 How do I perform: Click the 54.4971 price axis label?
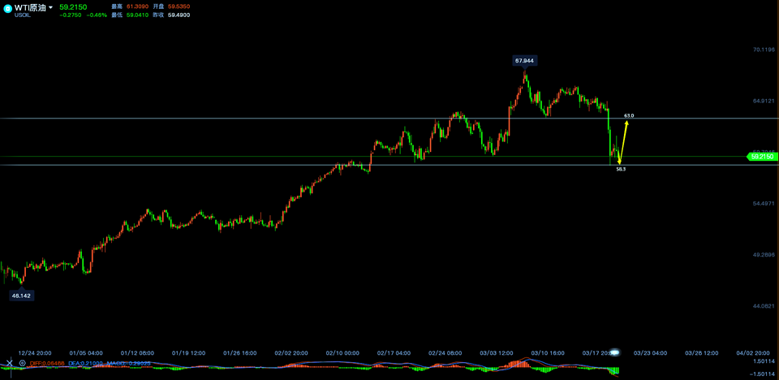764,204
